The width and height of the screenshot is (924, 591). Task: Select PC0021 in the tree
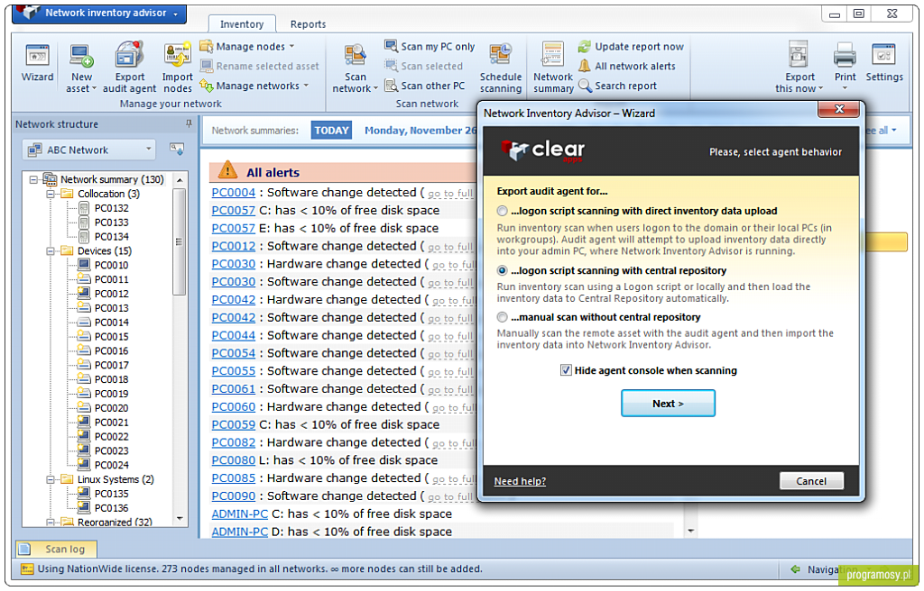111,423
